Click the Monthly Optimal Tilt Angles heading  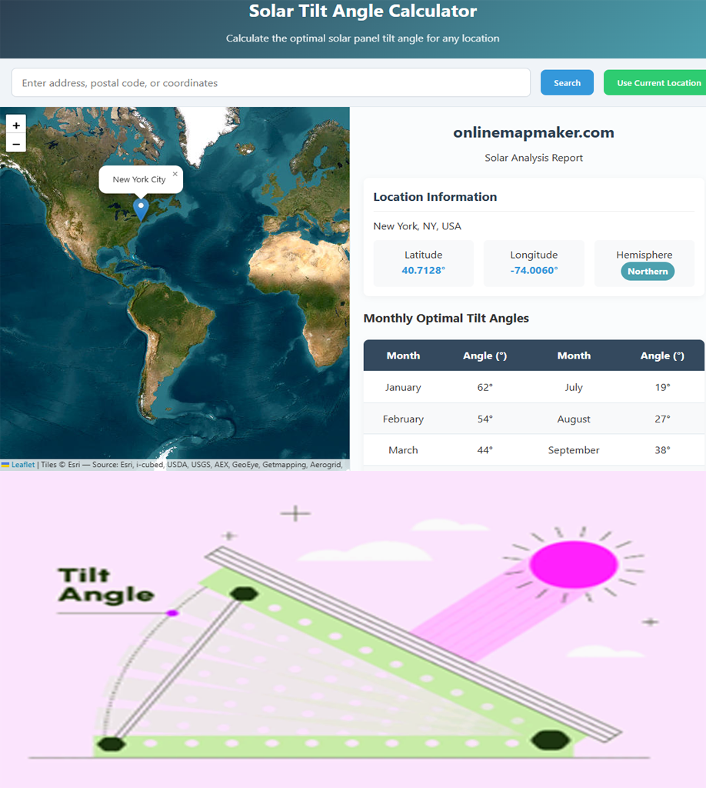(x=446, y=318)
